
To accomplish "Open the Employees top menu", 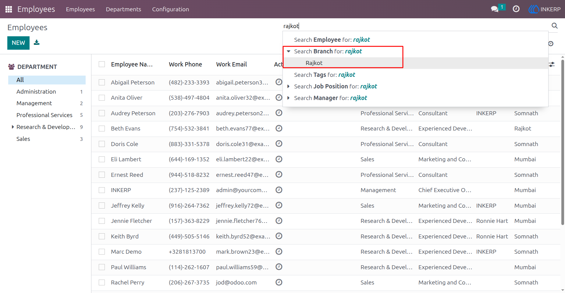I will (80, 9).
